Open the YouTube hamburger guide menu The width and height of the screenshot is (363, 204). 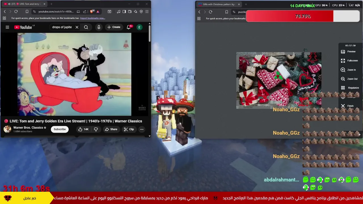click(x=7, y=27)
